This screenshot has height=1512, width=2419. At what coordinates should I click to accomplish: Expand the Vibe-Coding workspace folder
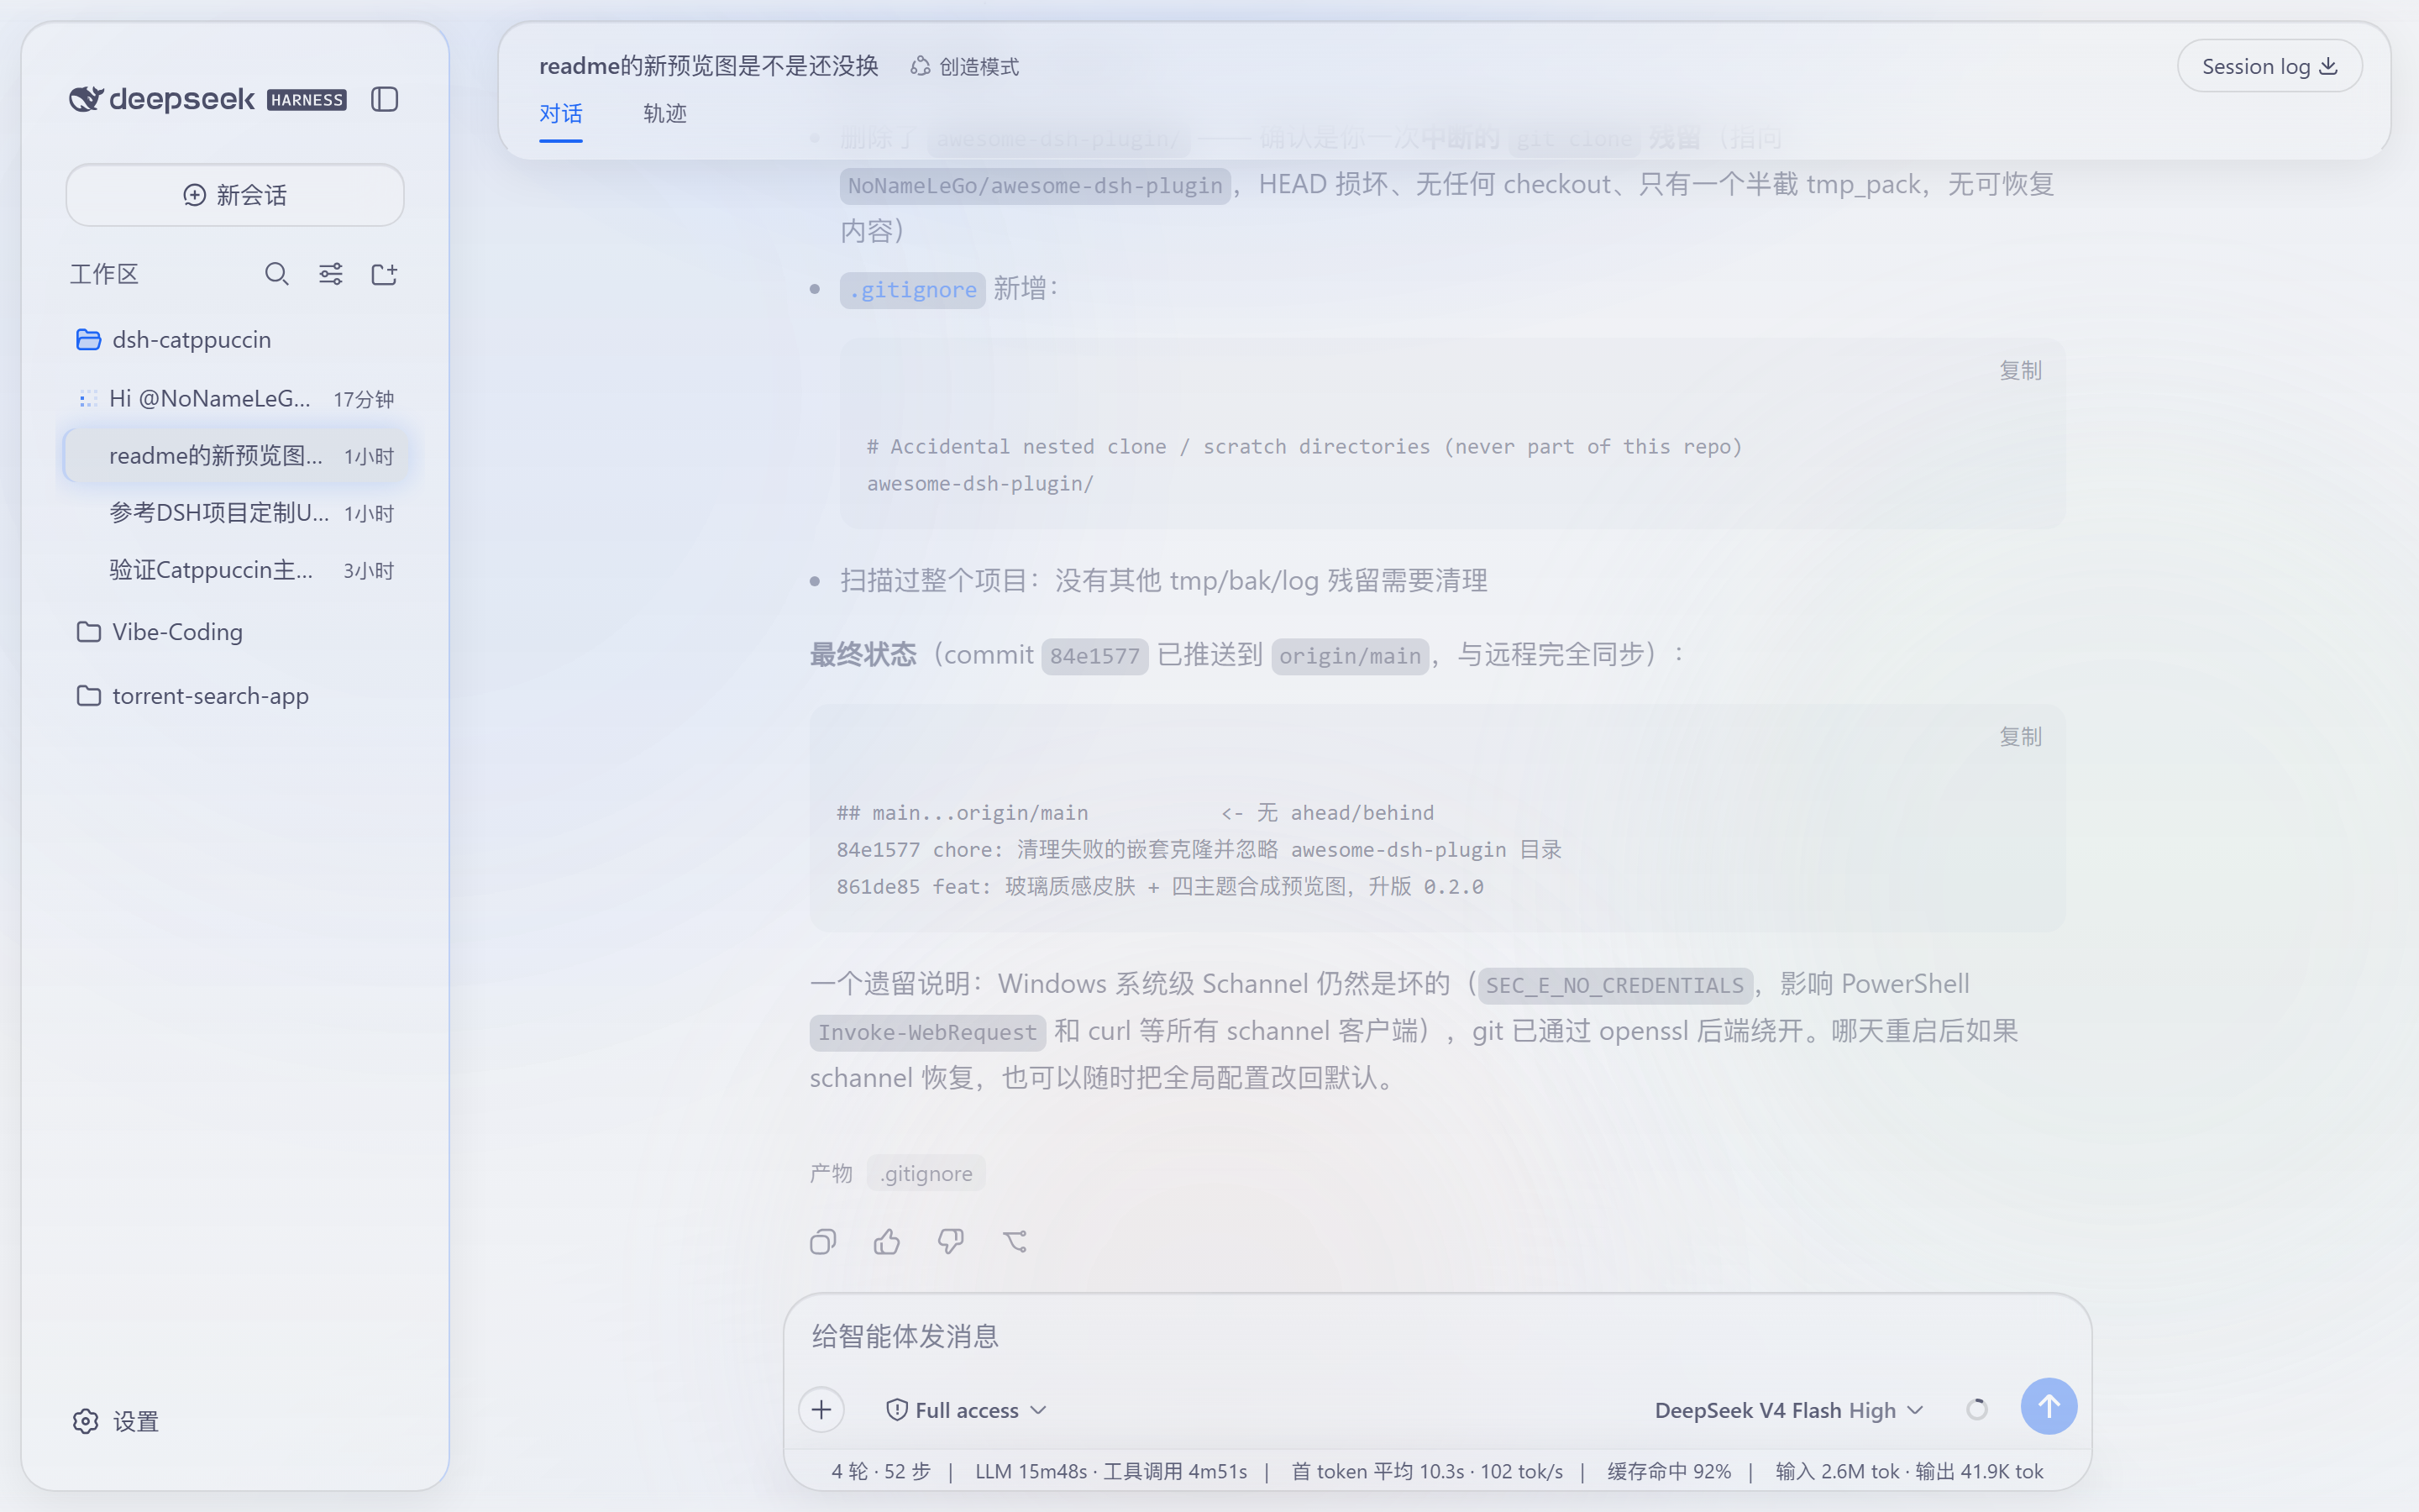(x=235, y=632)
